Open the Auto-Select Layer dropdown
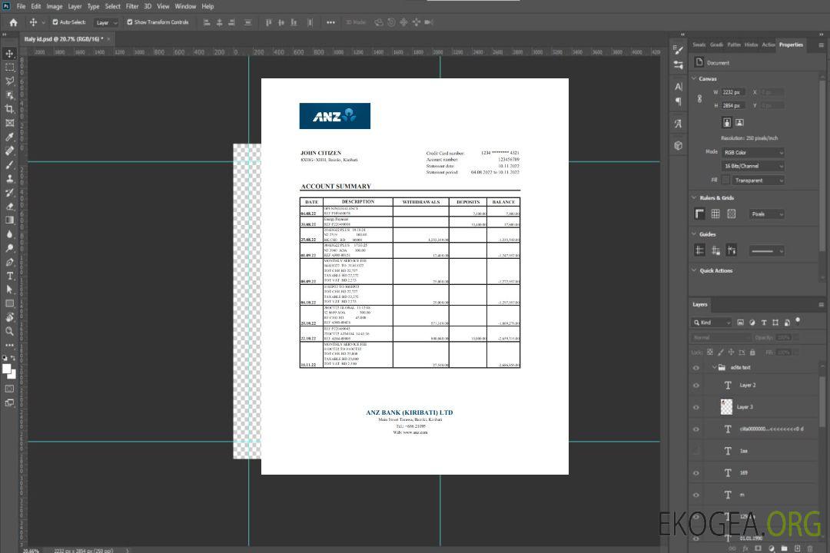This screenshot has height=553, width=830. 106,22
